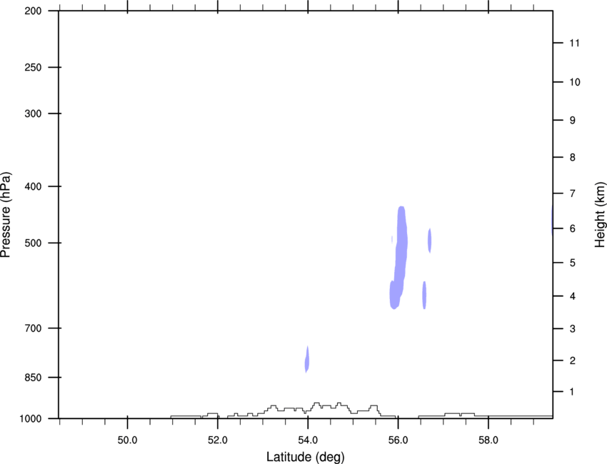Viewport: 607px width, 464px height.
Task: Click the 10 km height tick label
Action: click(x=575, y=82)
